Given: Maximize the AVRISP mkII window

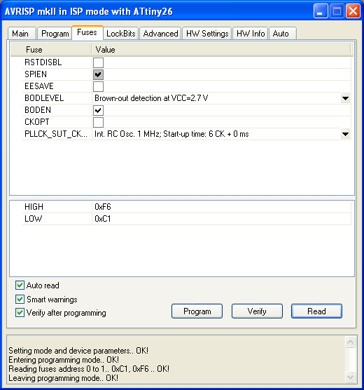Looking at the screenshot, I should pyautogui.click(x=337, y=11).
